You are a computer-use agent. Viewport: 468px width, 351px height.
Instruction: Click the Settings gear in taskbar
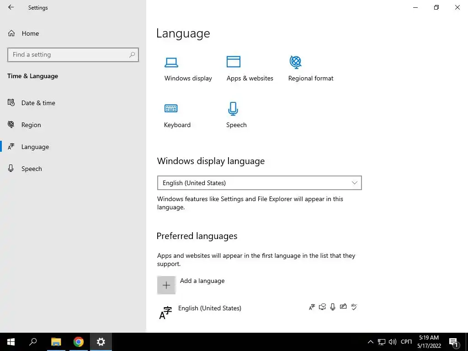click(x=101, y=342)
